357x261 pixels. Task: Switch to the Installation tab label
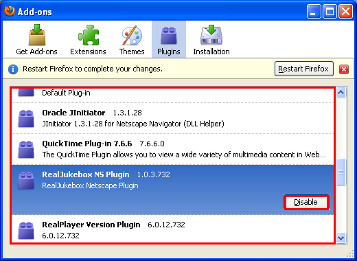[x=211, y=52]
